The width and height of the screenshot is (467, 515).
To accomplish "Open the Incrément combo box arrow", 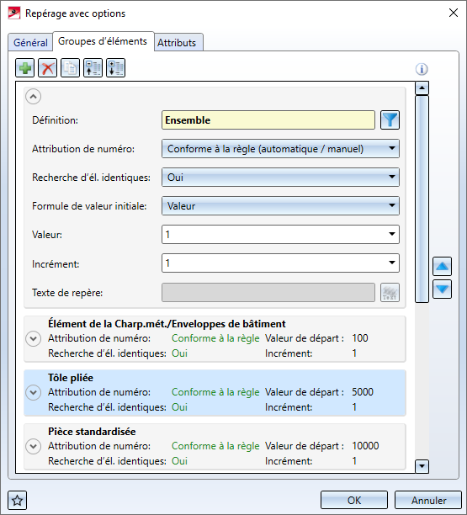I will point(392,263).
